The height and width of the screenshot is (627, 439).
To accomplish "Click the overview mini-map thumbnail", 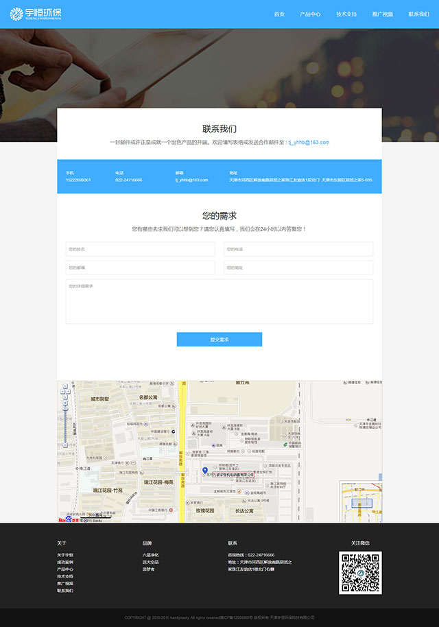I will click(x=361, y=502).
